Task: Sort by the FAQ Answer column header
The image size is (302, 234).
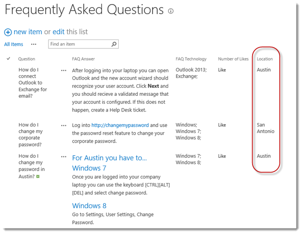Action: (x=83, y=59)
